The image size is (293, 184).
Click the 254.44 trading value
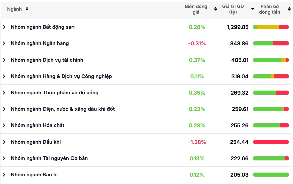tap(239, 142)
